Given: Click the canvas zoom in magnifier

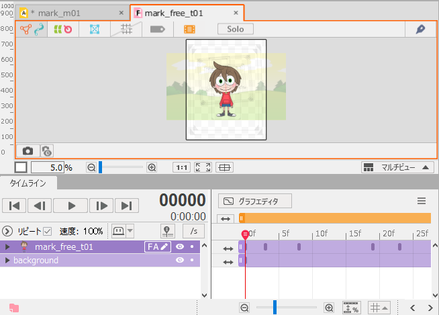Looking at the screenshot, I should pyautogui.click(x=152, y=167).
